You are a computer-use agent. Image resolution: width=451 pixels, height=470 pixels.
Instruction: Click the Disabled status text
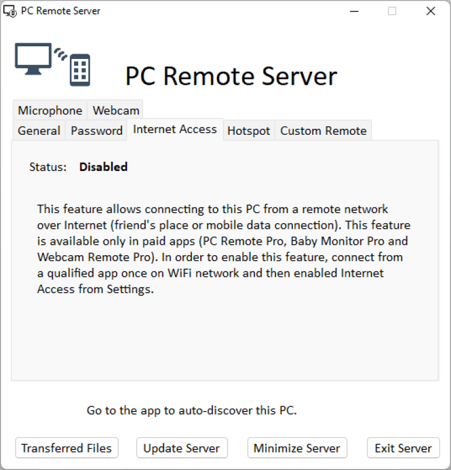(x=103, y=167)
